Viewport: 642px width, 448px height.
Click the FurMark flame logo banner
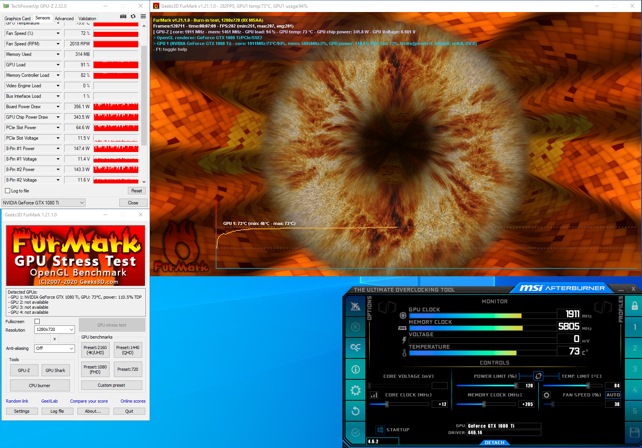pyautogui.click(x=76, y=255)
